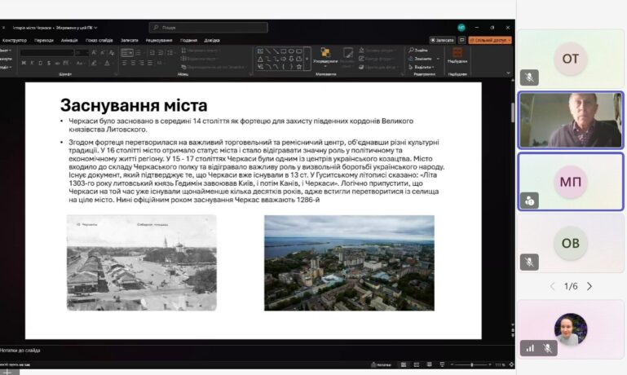The height and width of the screenshot is (375, 627).
Task: Go to previous page of participants
Action: pyautogui.click(x=552, y=286)
